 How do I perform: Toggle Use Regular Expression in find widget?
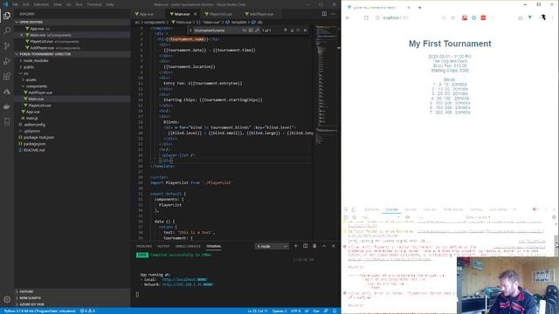pyautogui.click(x=257, y=31)
